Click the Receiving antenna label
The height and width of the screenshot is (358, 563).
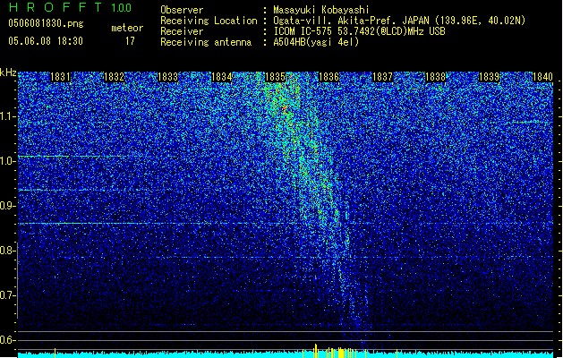206,42
